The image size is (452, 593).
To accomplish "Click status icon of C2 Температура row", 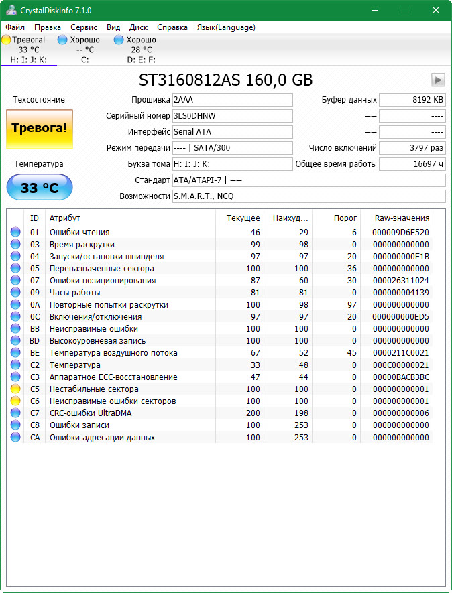I will click(x=15, y=365).
